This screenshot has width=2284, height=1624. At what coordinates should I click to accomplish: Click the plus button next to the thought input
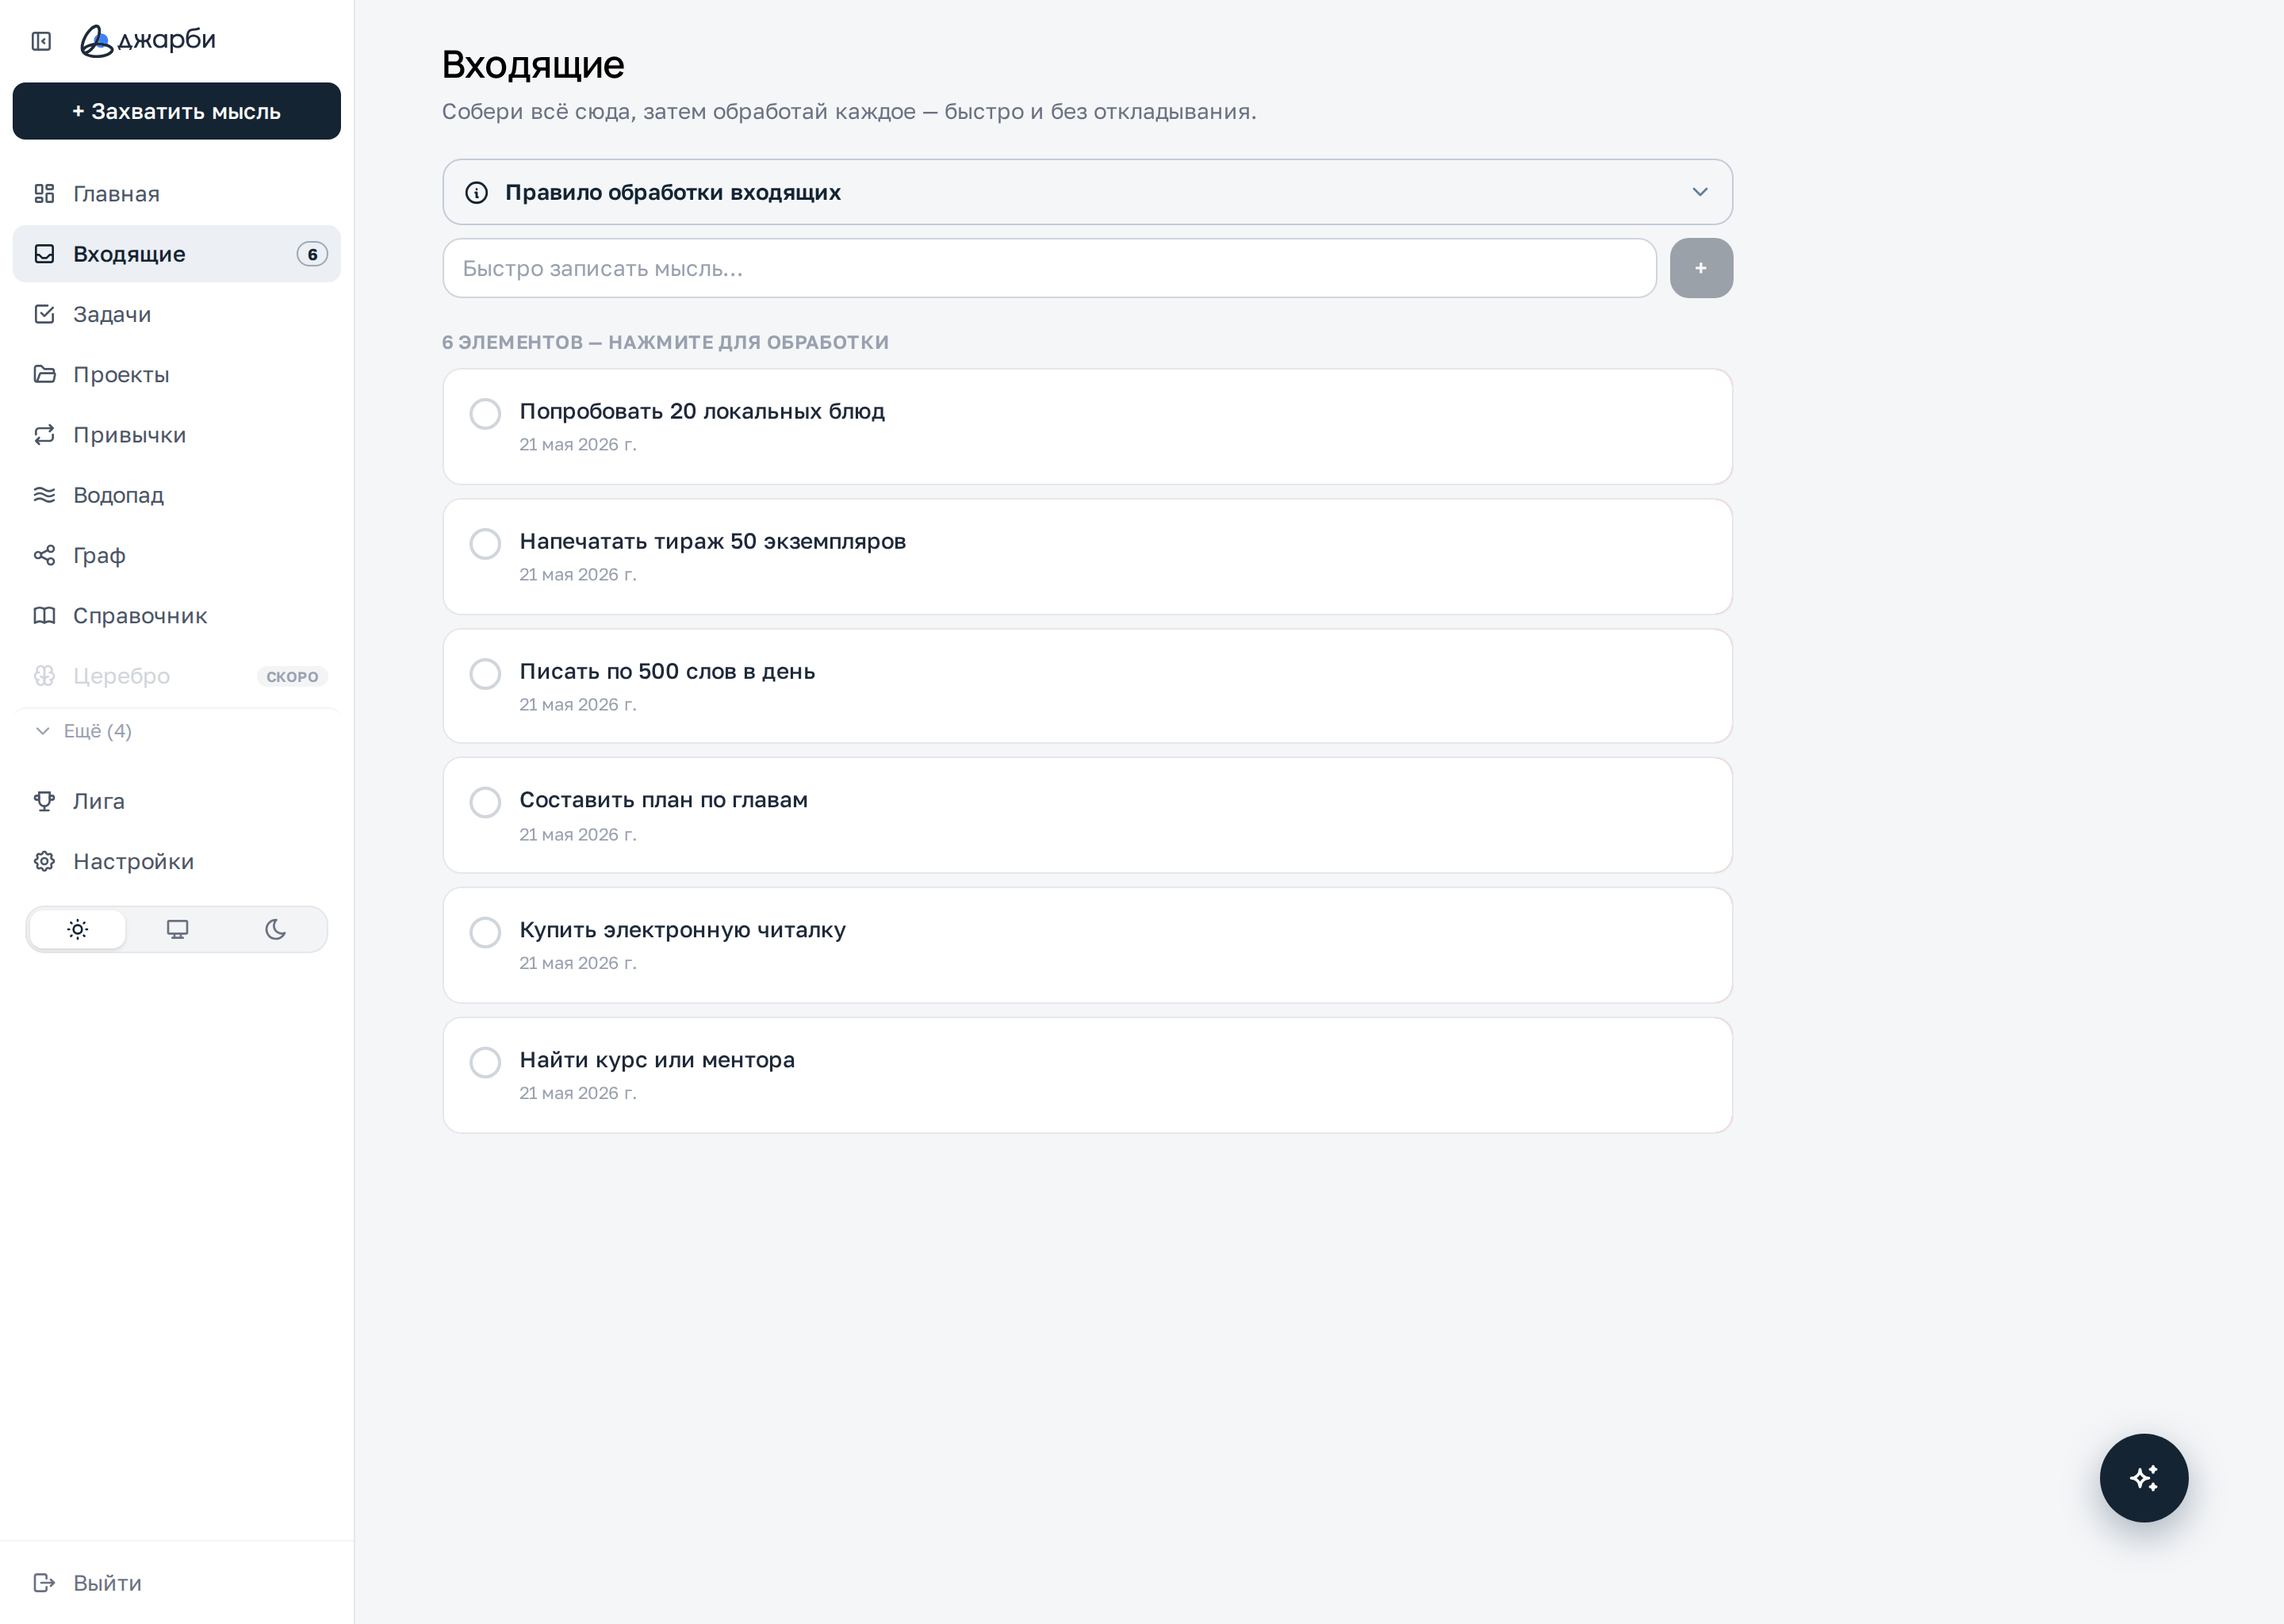click(x=1701, y=268)
